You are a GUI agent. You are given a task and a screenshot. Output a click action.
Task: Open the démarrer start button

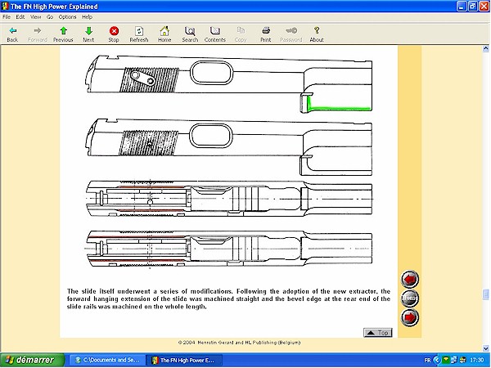32,360
